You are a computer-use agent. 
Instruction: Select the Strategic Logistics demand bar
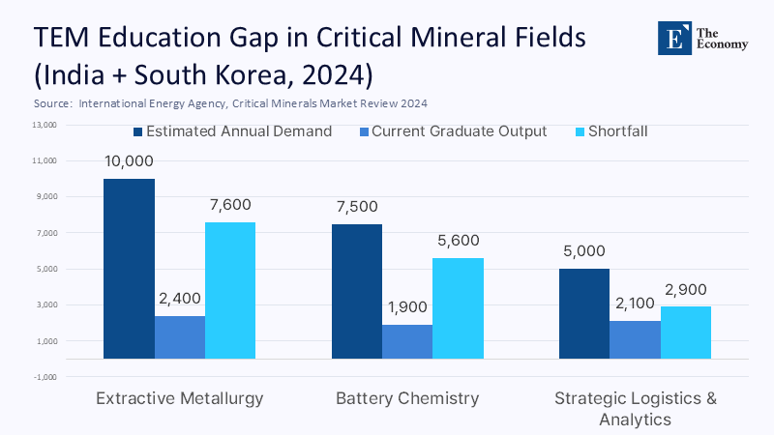[586, 314]
